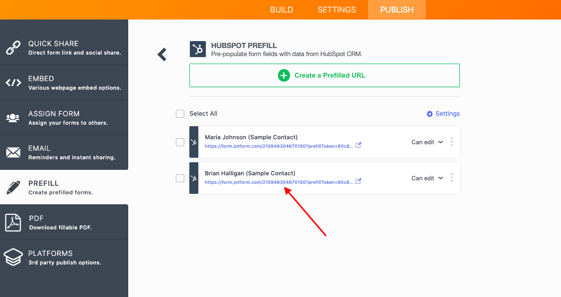
Task: Open the three-dot menu for Maria Johnson
Action: click(x=451, y=142)
